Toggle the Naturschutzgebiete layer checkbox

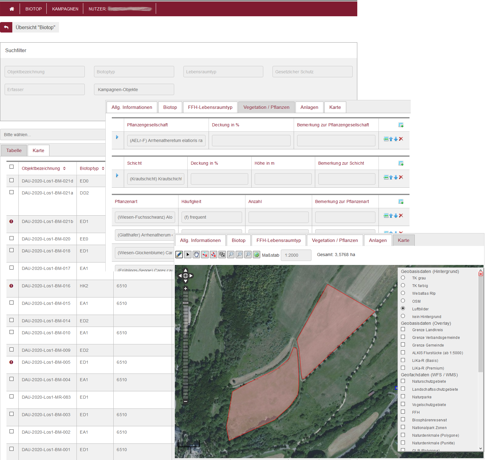tap(403, 381)
